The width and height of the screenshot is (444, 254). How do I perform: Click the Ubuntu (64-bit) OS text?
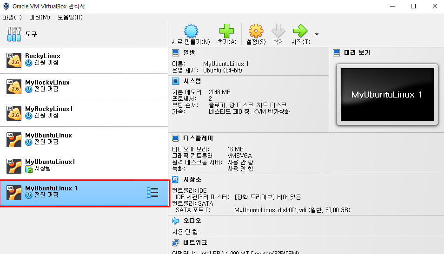[223, 70]
